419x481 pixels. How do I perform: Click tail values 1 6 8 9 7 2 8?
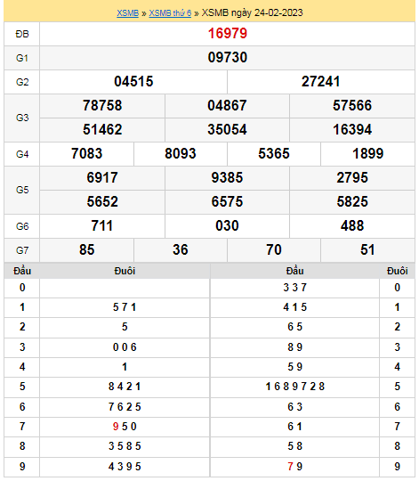[x=295, y=387]
